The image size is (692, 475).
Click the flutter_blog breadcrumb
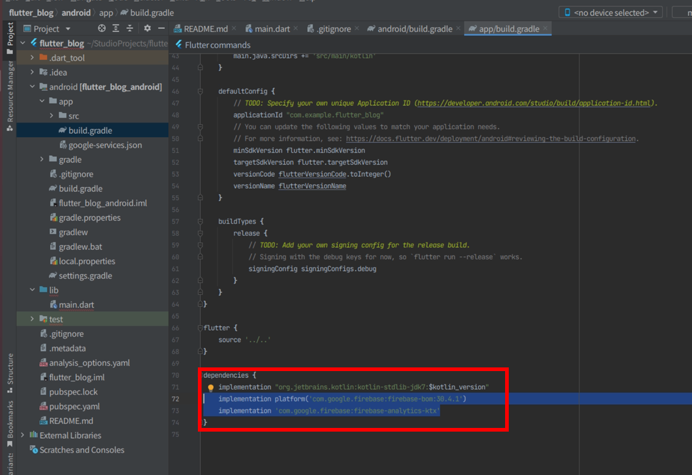pos(31,12)
